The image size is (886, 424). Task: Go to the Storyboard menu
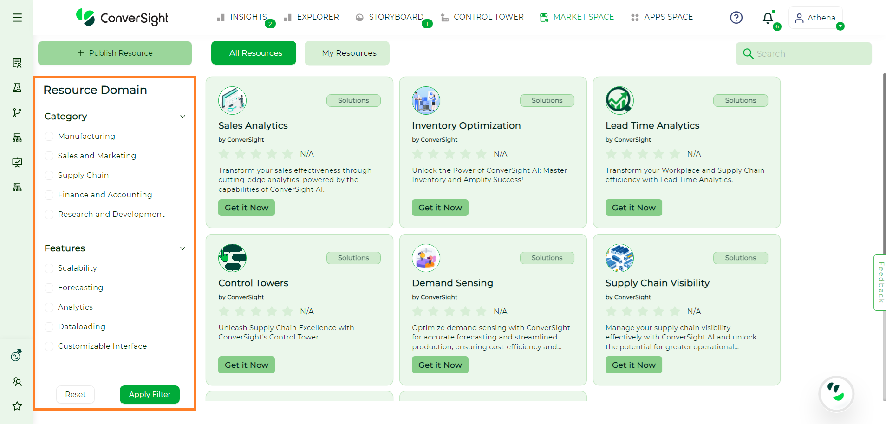(x=396, y=17)
